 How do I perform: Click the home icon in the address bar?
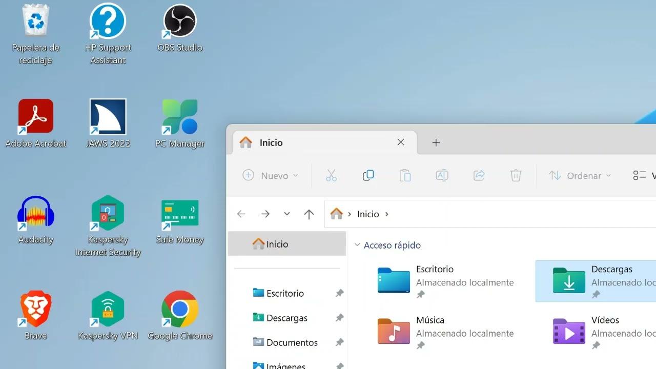pyautogui.click(x=336, y=214)
